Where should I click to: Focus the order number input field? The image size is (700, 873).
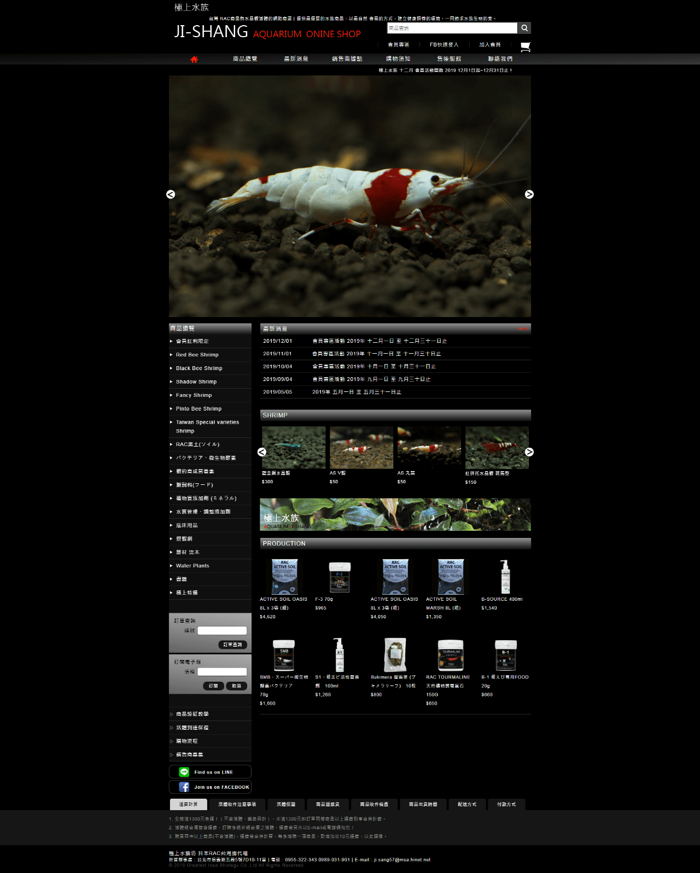pos(222,630)
